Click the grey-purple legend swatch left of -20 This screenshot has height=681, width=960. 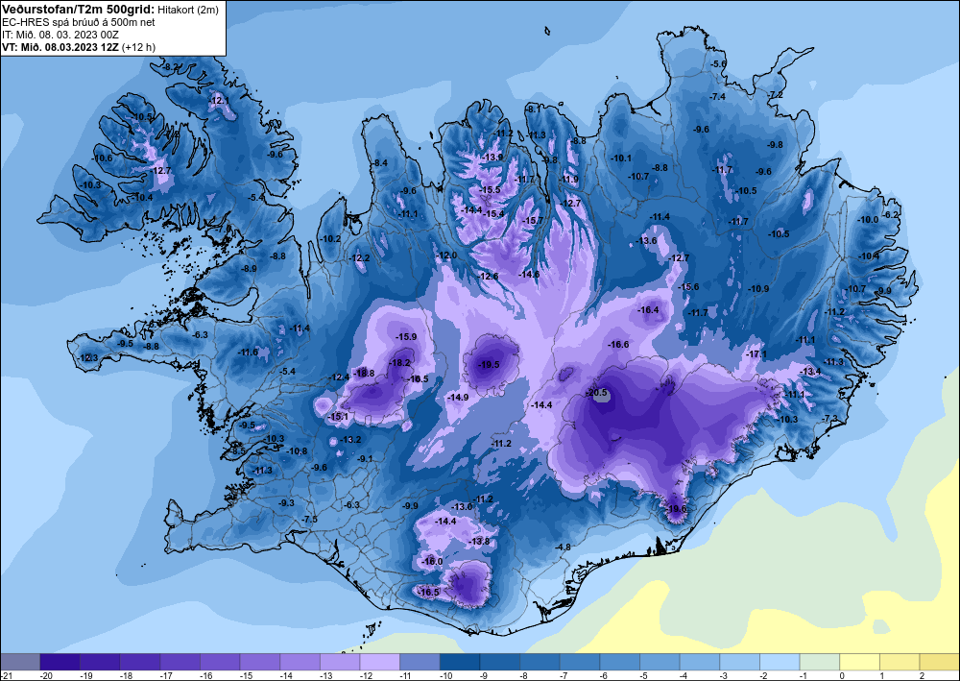[20, 662]
